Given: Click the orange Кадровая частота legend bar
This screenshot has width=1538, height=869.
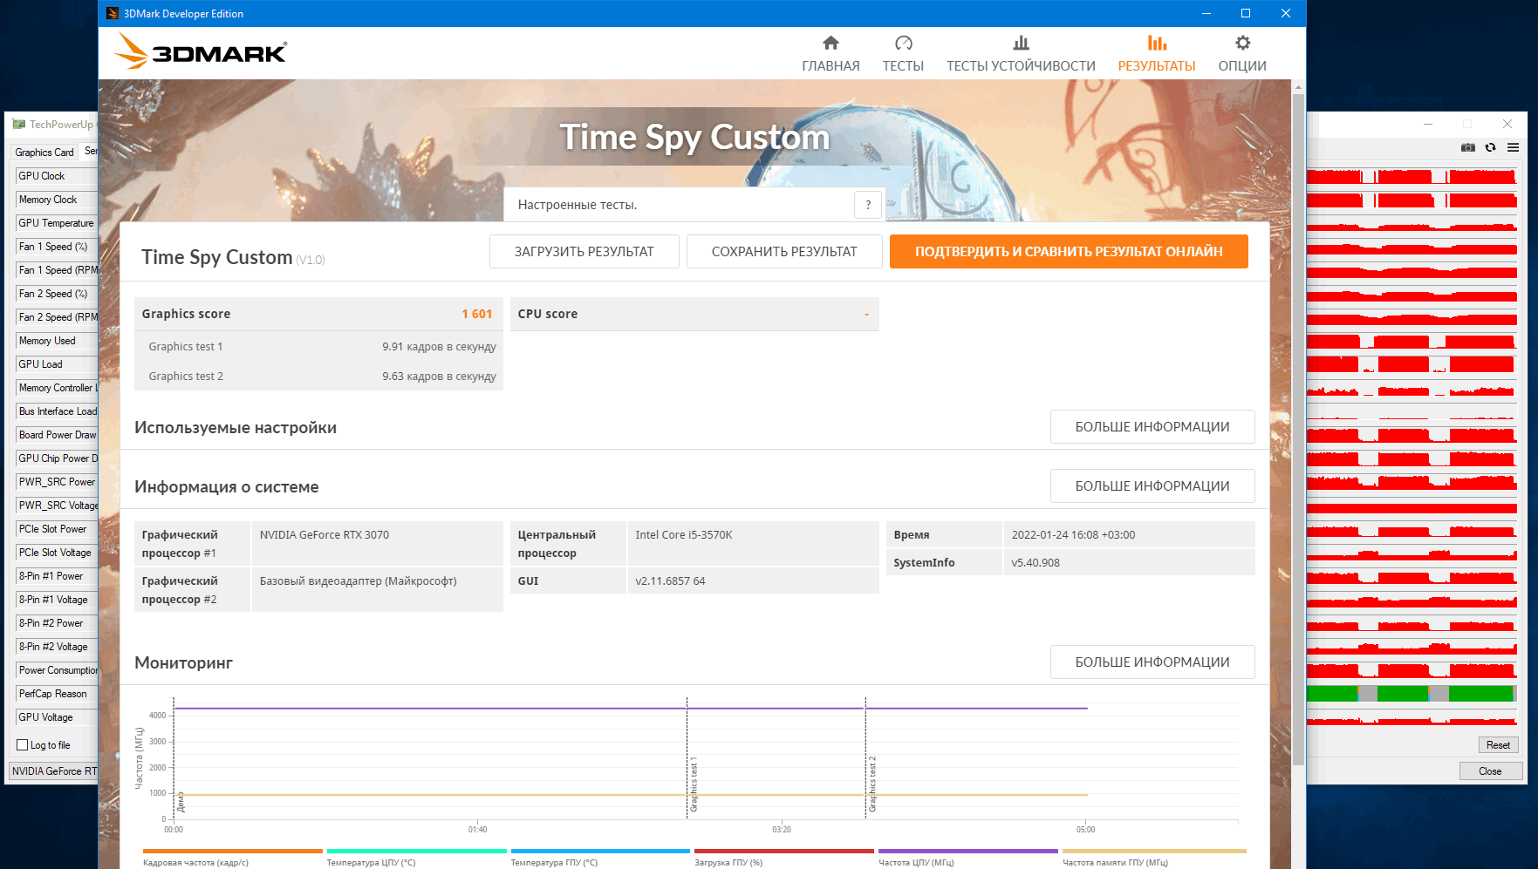Looking at the screenshot, I should [x=232, y=852].
